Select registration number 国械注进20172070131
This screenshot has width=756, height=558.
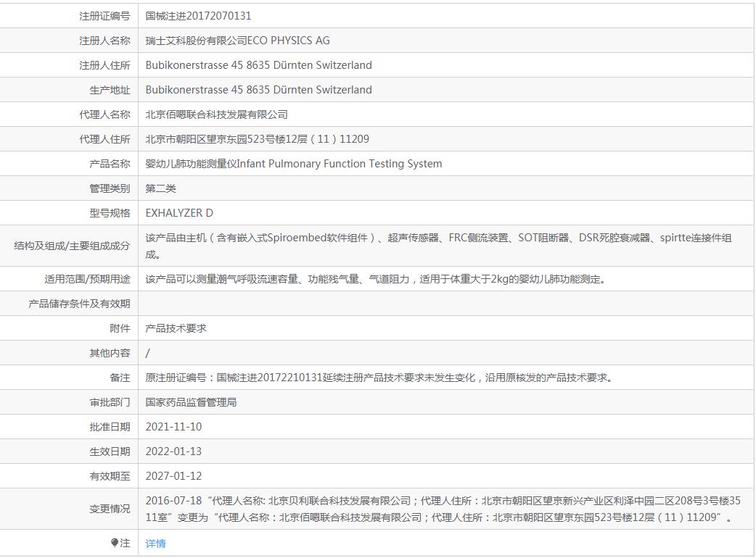point(198,16)
